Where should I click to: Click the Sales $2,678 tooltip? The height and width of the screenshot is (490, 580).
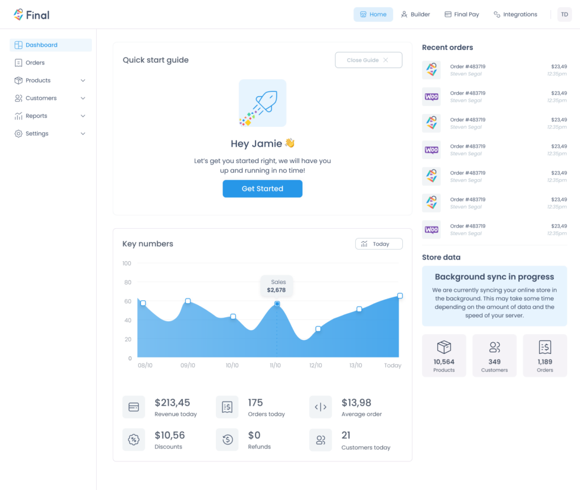(x=276, y=286)
